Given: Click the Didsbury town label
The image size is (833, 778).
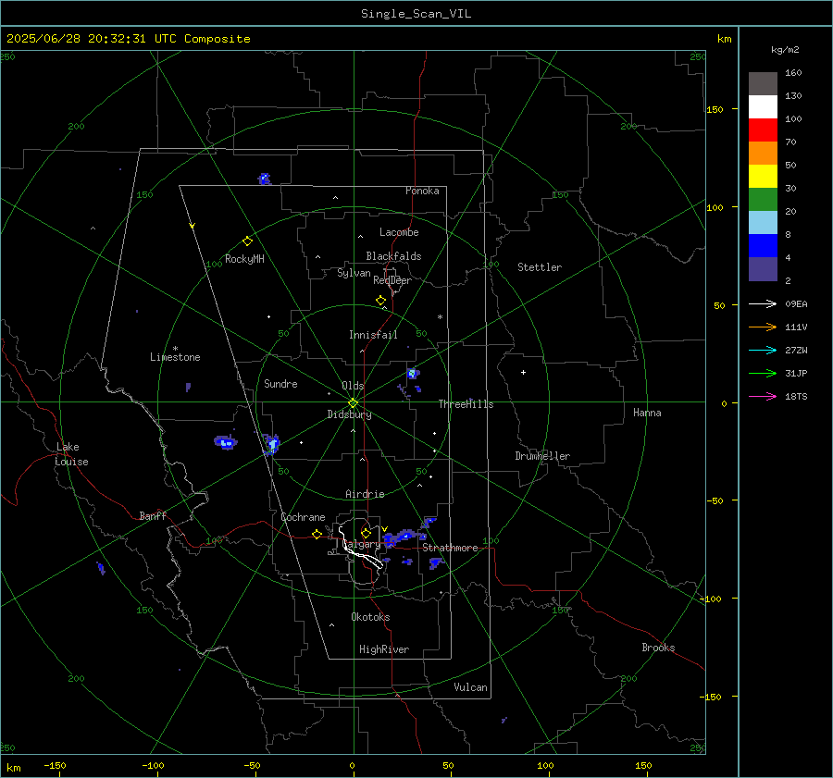Looking at the screenshot, I should pyautogui.click(x=349, y=414).
